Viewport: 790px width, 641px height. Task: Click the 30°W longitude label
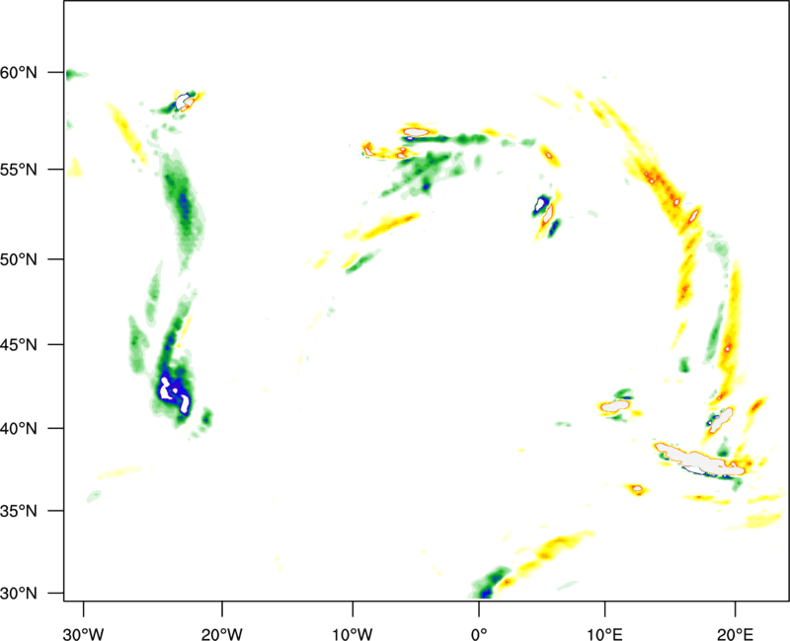pos(84,634)
